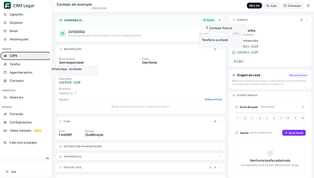314x178 pixels.
Task: Click the Score do Lead star icon
Action: click(x=236, y=107)
